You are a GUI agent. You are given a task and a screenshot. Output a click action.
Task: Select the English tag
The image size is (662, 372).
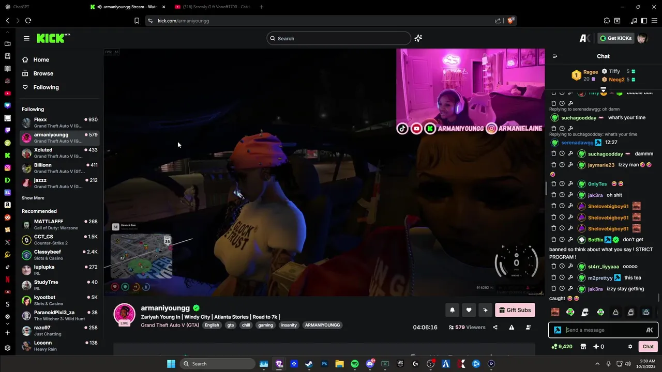(212, 325)
